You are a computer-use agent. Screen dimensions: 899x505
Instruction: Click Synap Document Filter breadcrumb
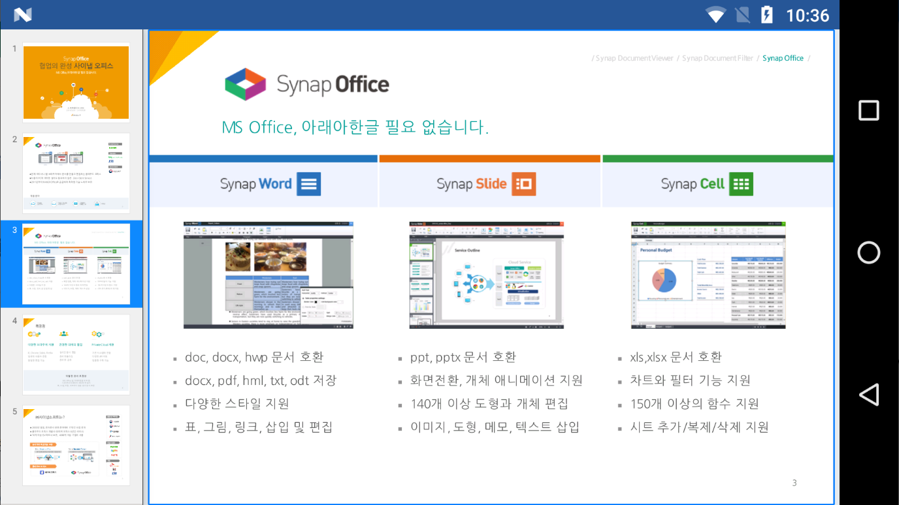pos(717,58)
